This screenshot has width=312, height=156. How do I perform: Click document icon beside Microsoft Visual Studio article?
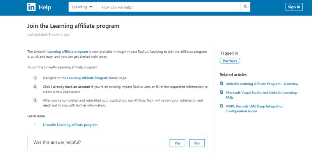point(222,92)
